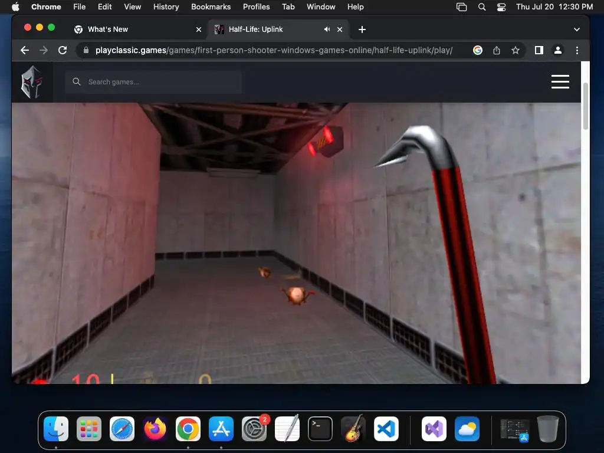Open Visual Studio Code from the Dock

tap(386, 429)
